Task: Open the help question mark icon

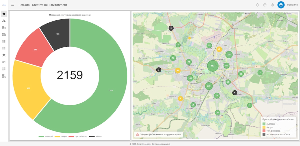Action: tap(265, 5)
